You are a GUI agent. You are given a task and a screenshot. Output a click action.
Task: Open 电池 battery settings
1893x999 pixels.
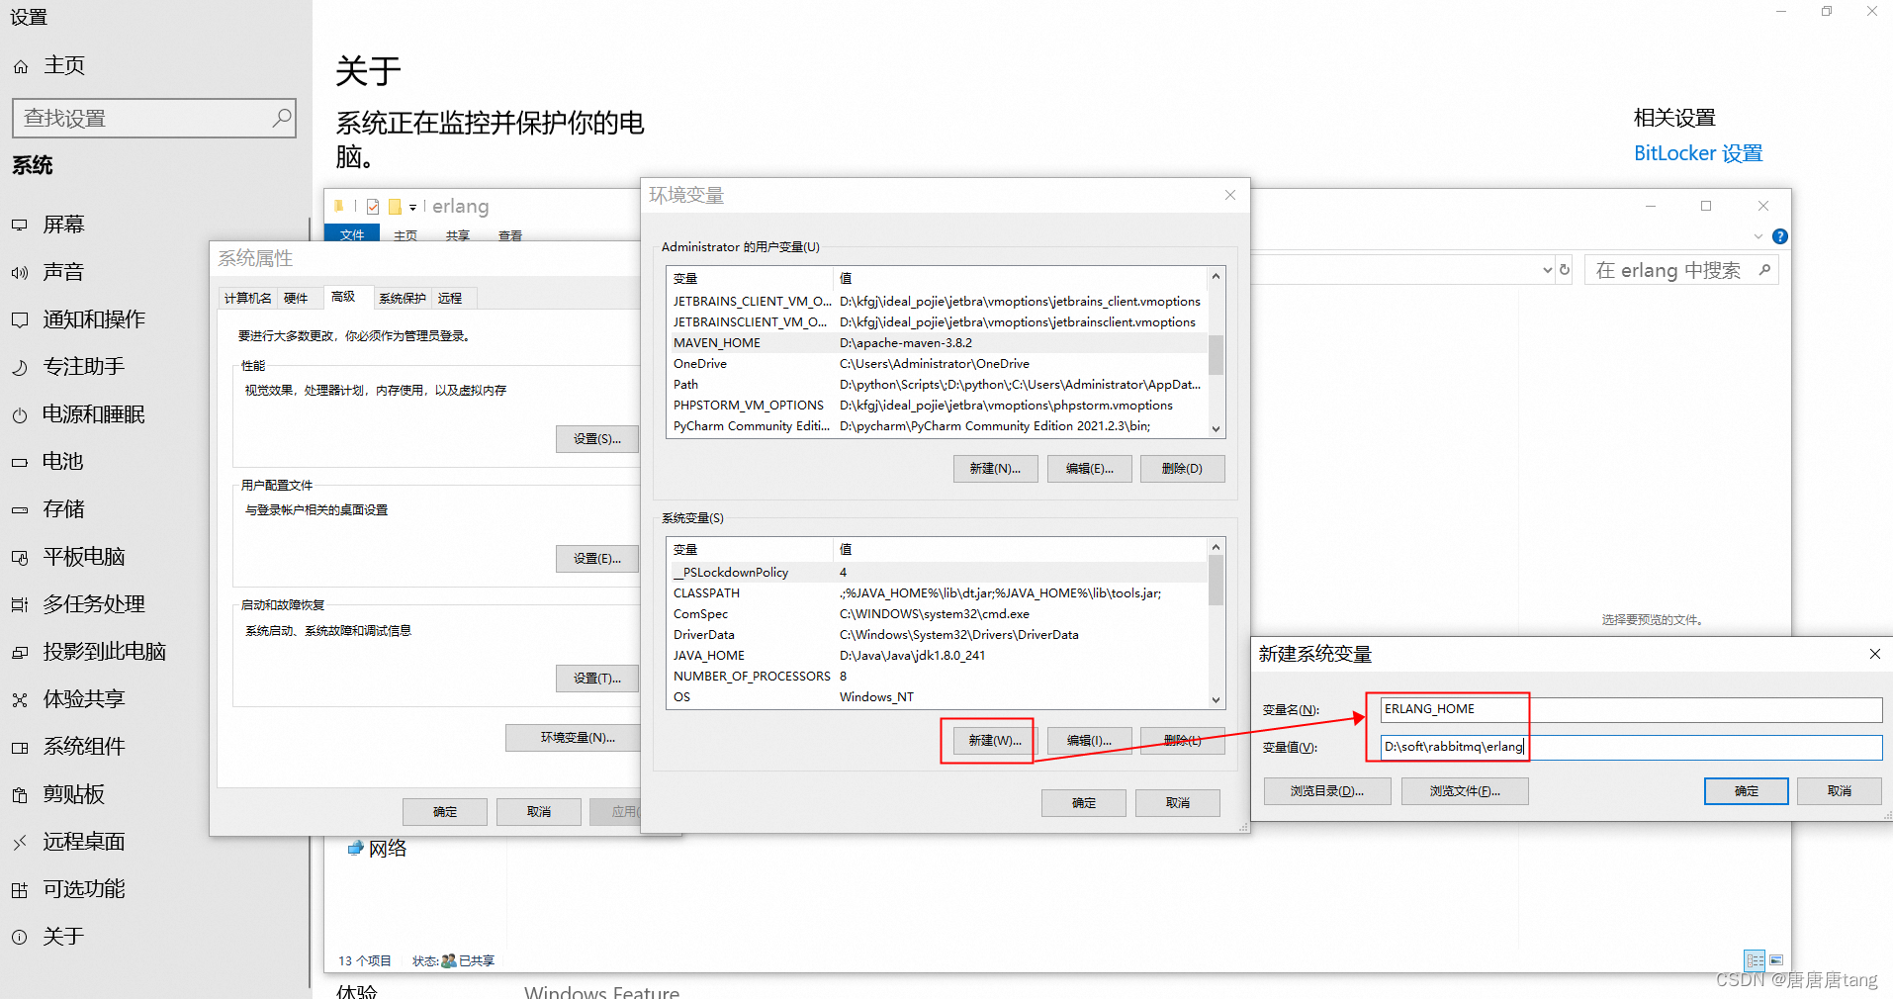(49, 462)
